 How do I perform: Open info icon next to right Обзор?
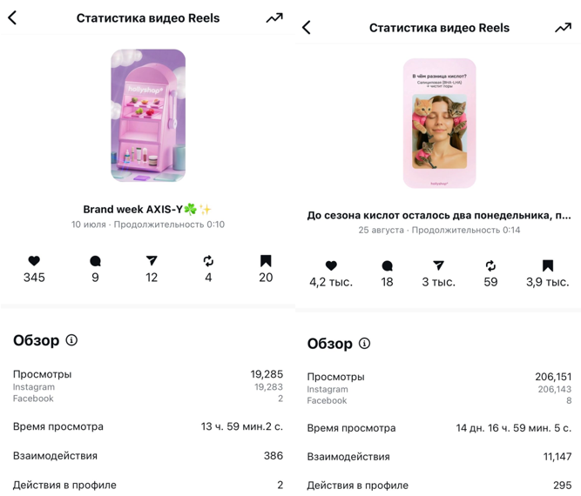[364, 344]
